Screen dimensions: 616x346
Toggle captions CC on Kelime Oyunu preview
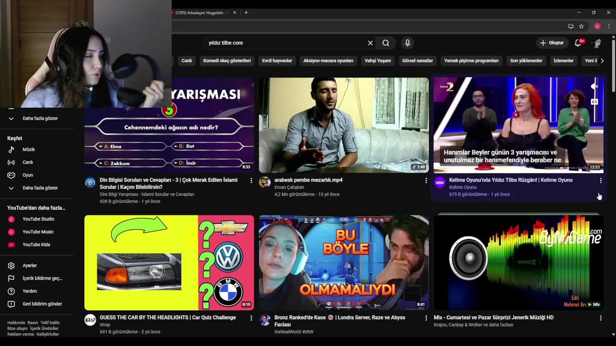pyautogui.click(x=594, y=102)
